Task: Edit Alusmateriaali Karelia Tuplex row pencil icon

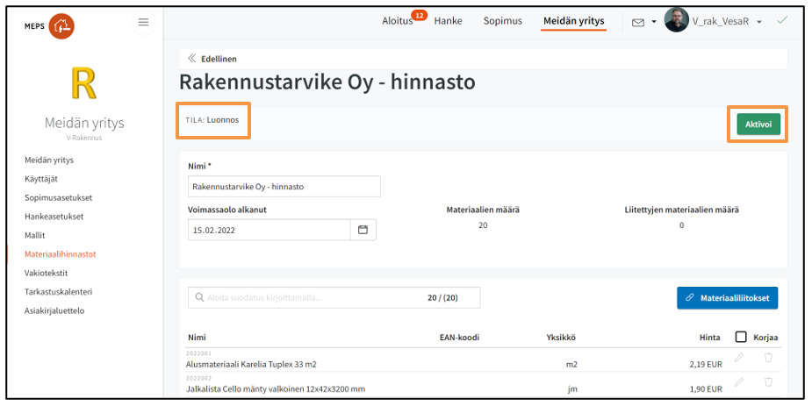Action: [739, 358]
